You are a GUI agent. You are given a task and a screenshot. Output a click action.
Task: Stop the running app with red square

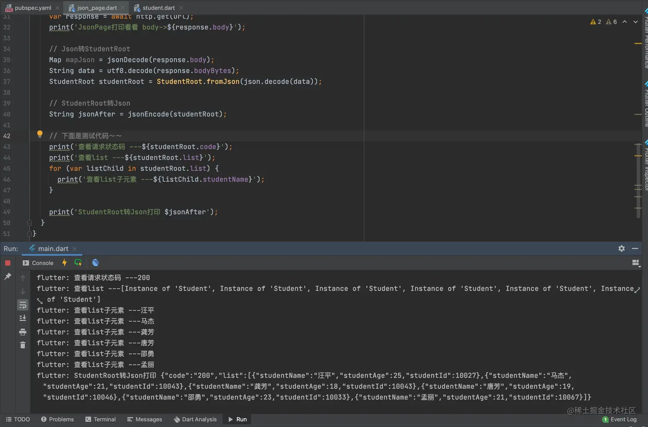8,263
